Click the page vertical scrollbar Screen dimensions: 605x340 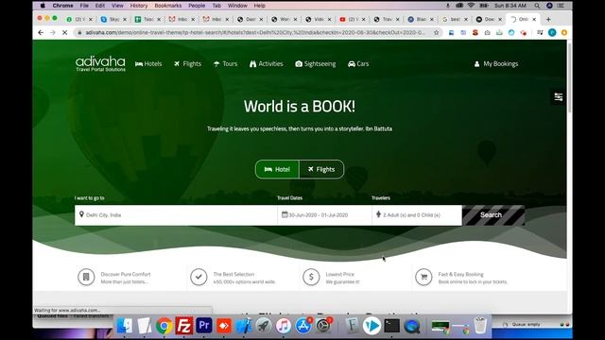569,77
